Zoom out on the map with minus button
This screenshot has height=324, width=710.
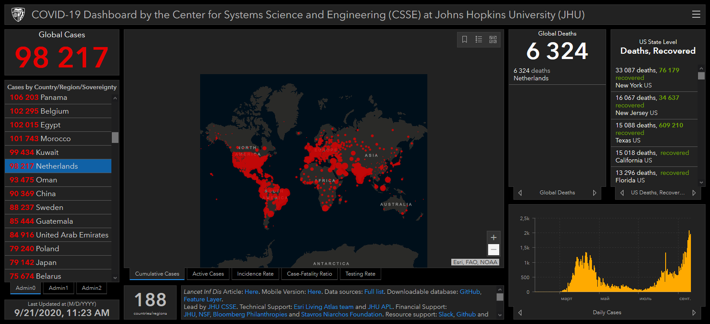pyautogui.click(x=493, y=249)
